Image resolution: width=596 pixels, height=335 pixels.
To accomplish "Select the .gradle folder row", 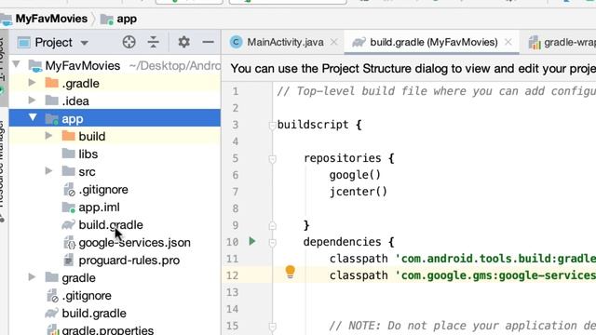I will (115, 83).
